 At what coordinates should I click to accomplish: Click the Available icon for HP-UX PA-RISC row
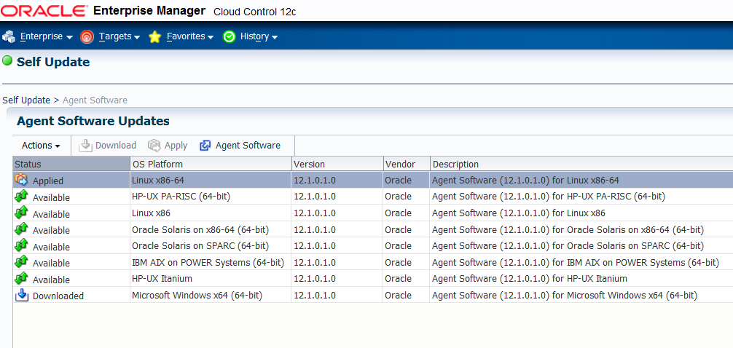pyautogui.click(x=22, y=196)
